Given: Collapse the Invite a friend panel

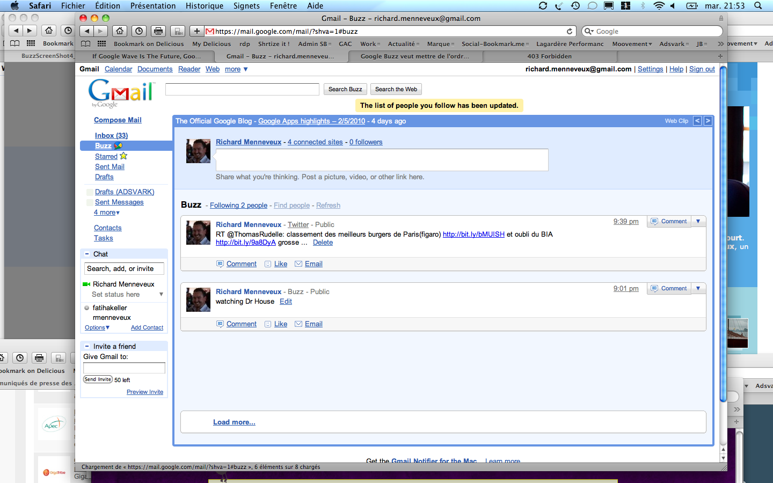Looking at the screenshot, I should coord(87,346).
